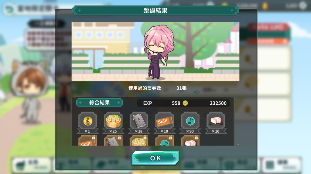The width and height of the screenshot is (311, 174).
Task: Click the EXP 558 value
Action: 162,103
